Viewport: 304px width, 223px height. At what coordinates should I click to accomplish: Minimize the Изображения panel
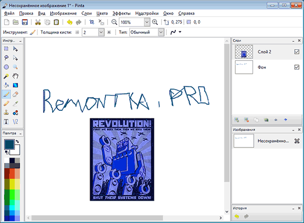click(293, 130)
